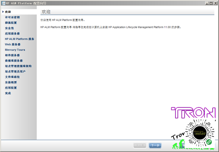Open the 应用服务器 step

(12, 34)
